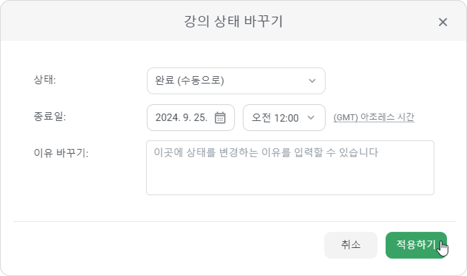Click the 강의 상태 바꾸기 dialog title
The height and width of the screenshot is (276, 467).
pos(233,21)
